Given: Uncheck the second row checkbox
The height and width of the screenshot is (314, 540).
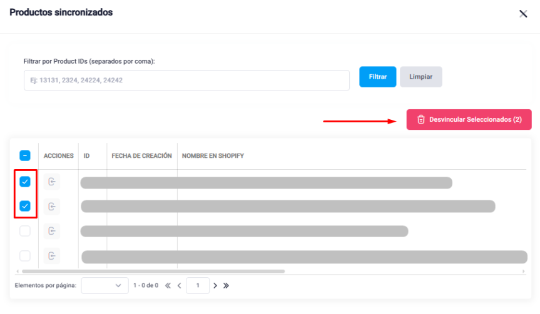Looking at the screenshot, I should click(25, 206).
